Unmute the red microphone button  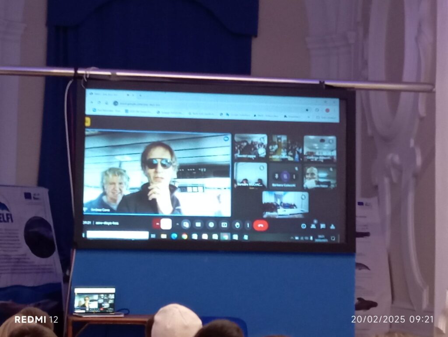[x=156, y=224]
